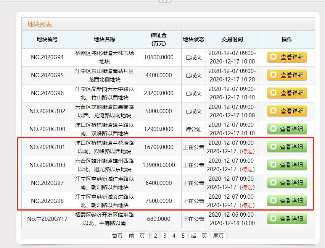Go to 首页 in the pagination
This screenshot has height=248, width=325.
[117, 236]
